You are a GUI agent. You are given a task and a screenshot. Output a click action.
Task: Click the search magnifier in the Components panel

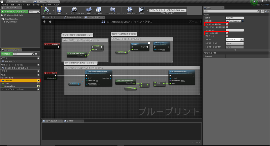(38, 12)
